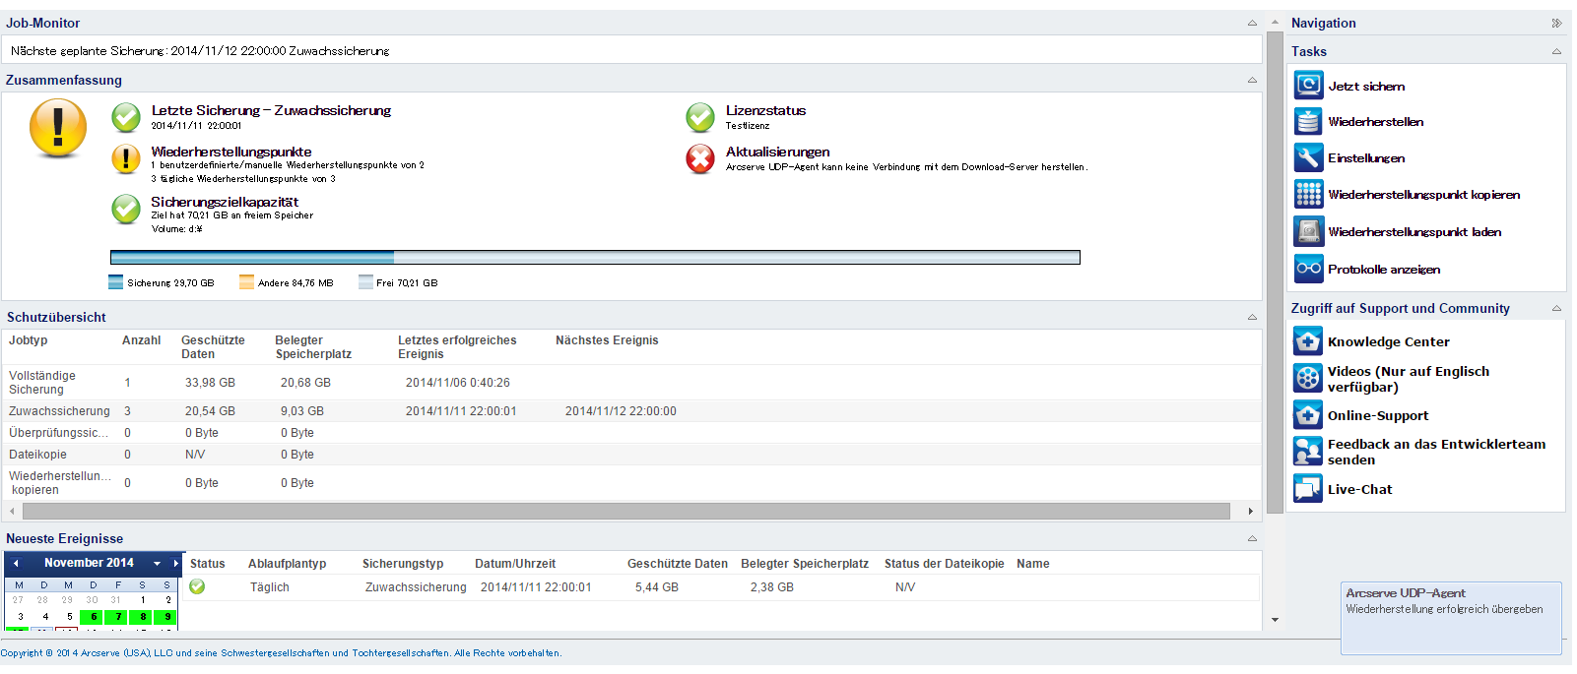The image size is (1577, 674).
Task: Click Sicherung 29,70 GB legend swatch
Action: coord(115,282)
